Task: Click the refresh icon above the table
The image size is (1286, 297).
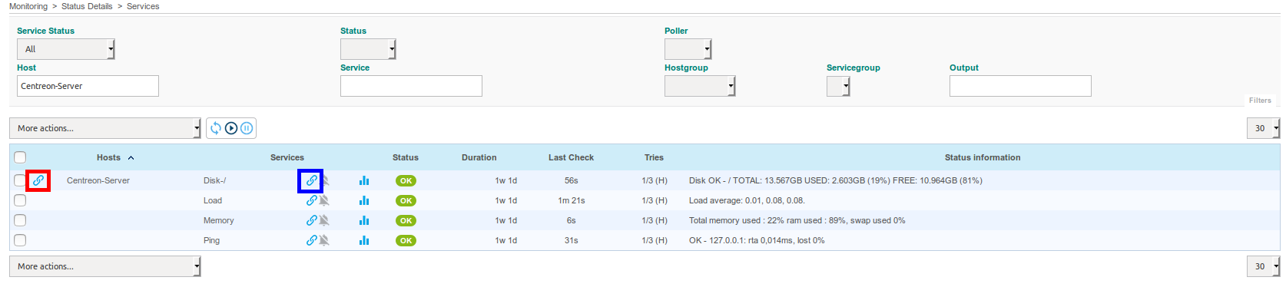Action: pyautogui.click(x=216, y=128)
